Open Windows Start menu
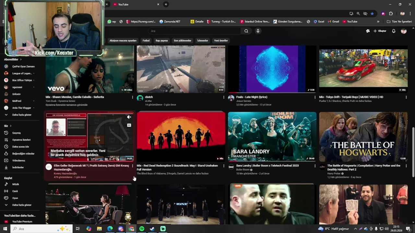Viewport: 415px width, 233px height. click(x=5, y=229)
